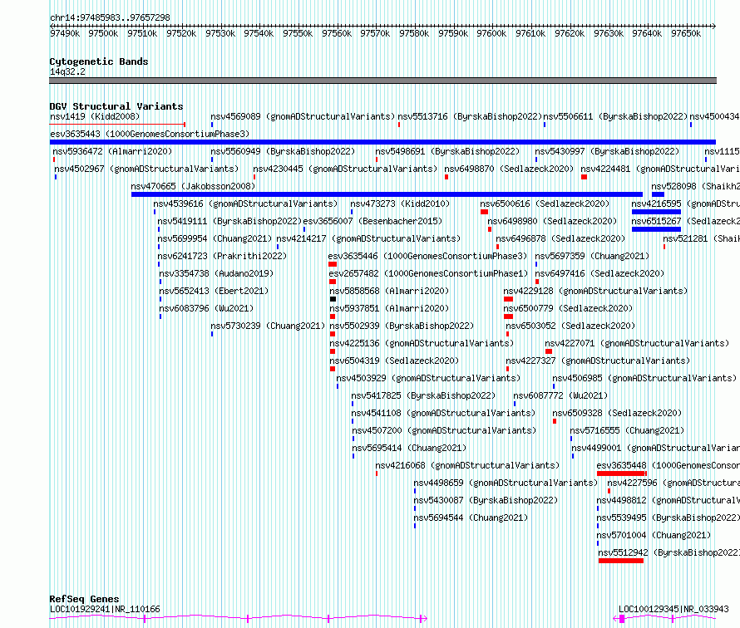
Task: Click the 97570k ruler position
Action: [x=375, y=33]
